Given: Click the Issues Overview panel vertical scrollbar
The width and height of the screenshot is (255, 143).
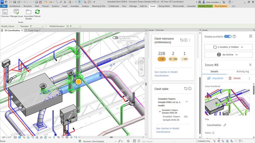Looking at the screenshot, I should click(x=200, y=105).
